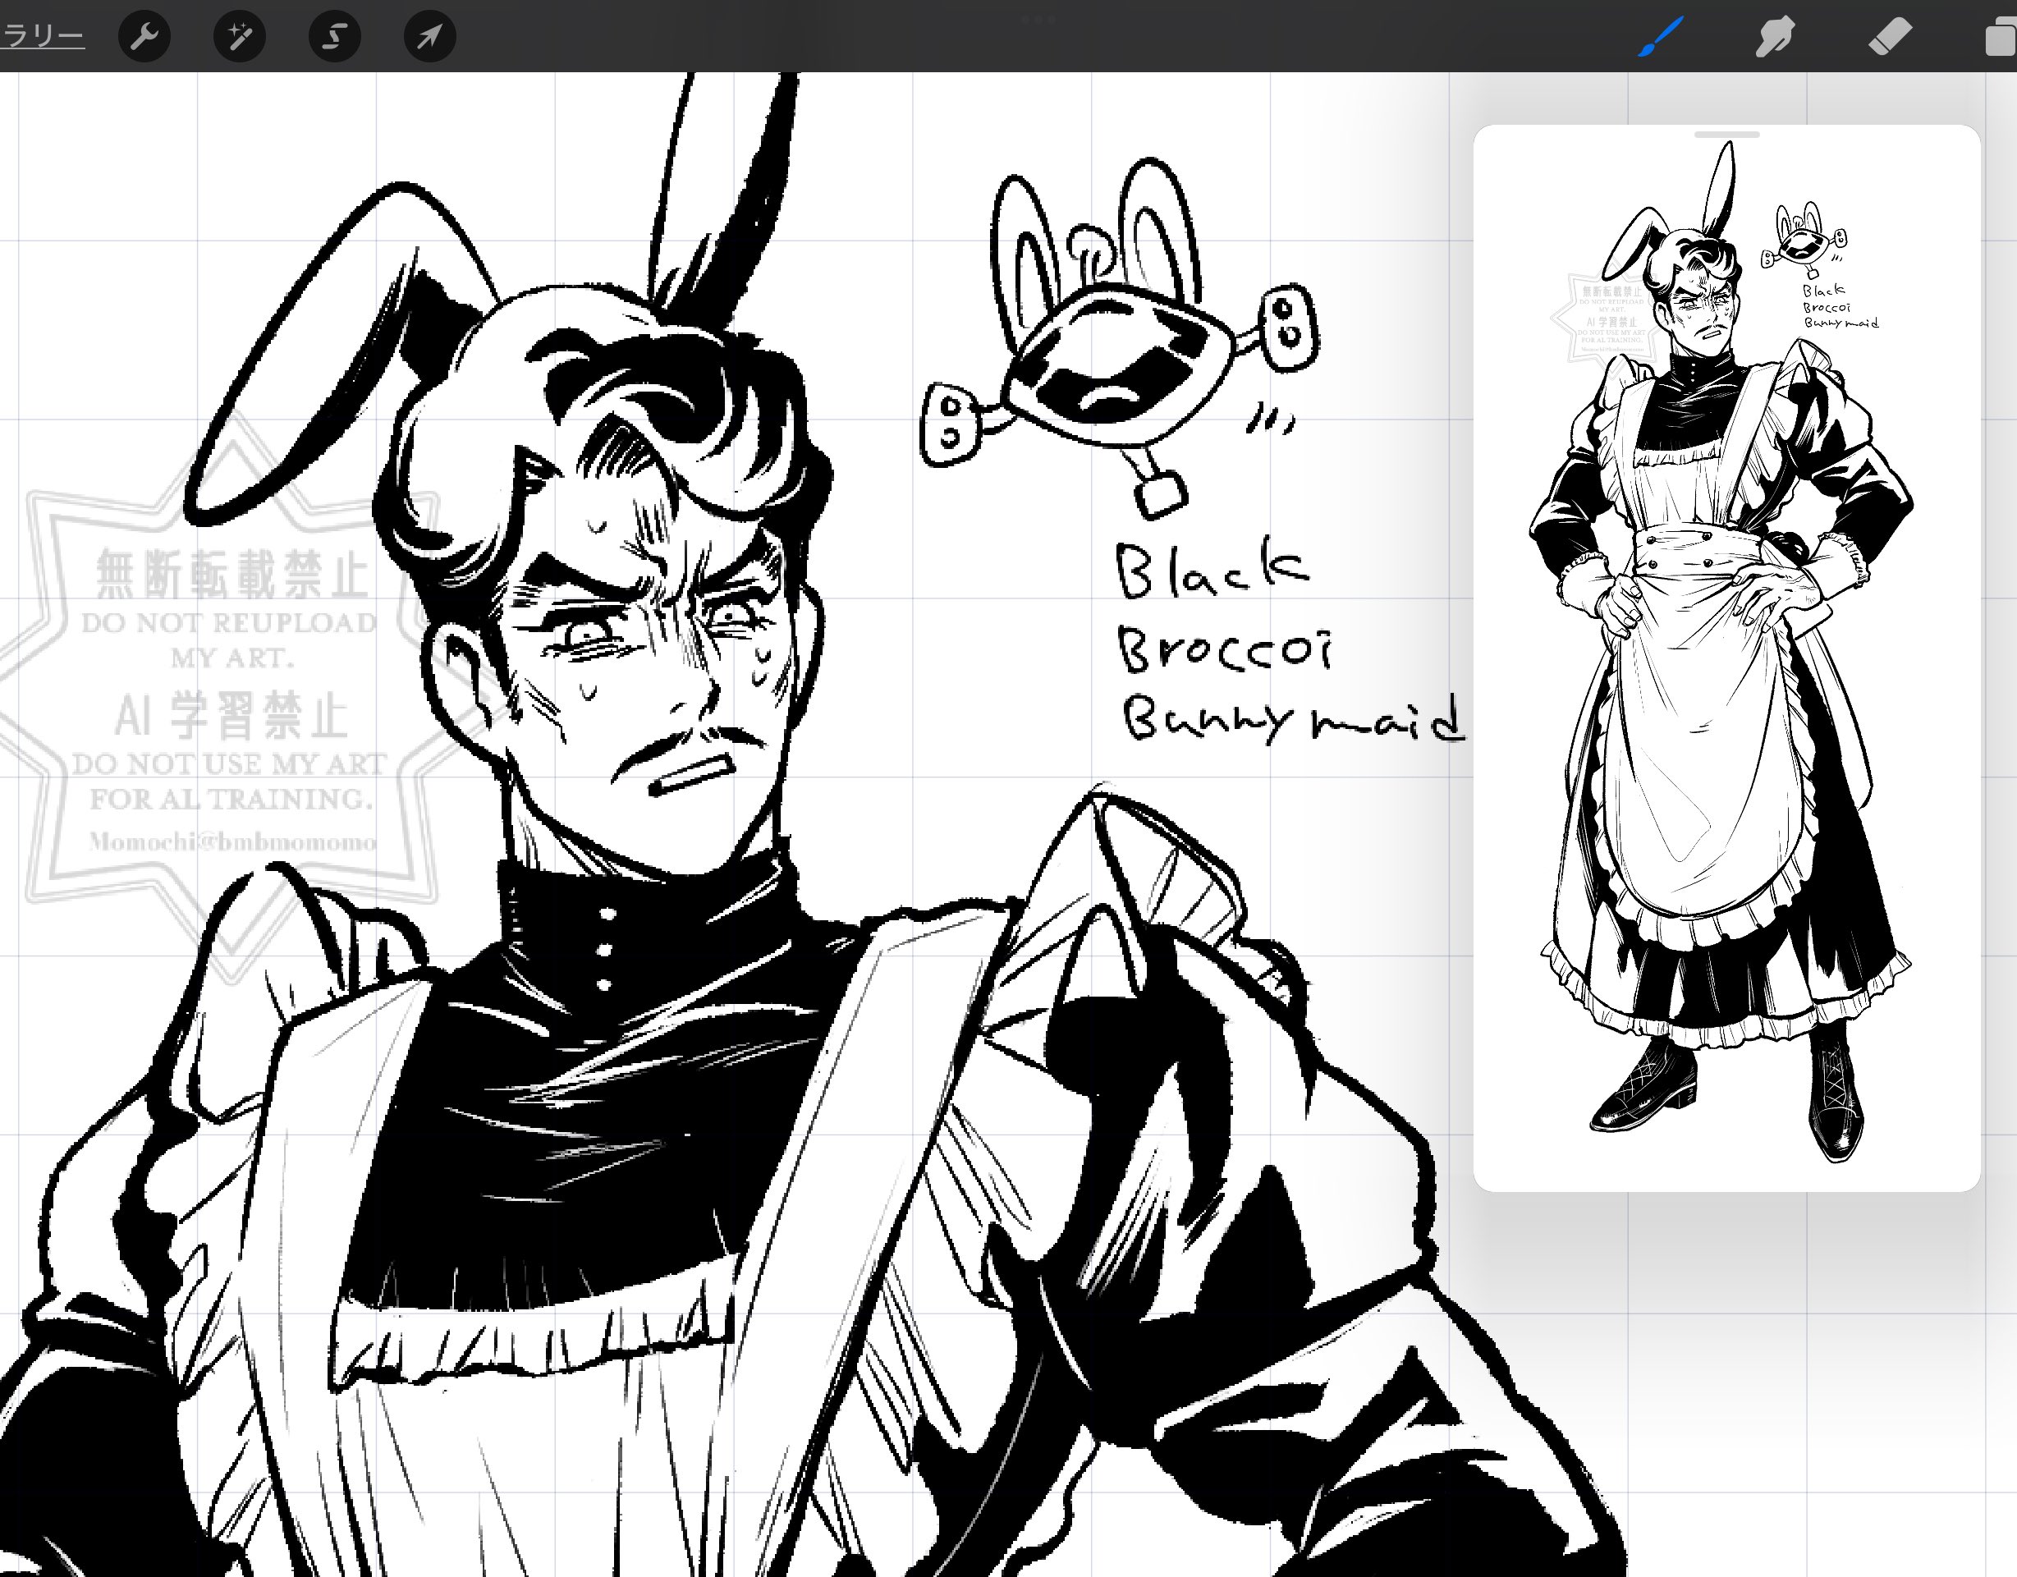
Task: Select the Smudge finger tool
Action: coord(1774,37)
